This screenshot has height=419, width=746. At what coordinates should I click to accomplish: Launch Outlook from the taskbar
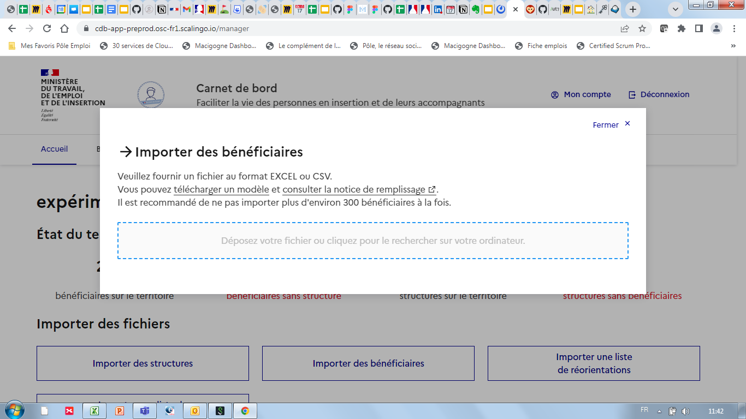coord(195,410)
